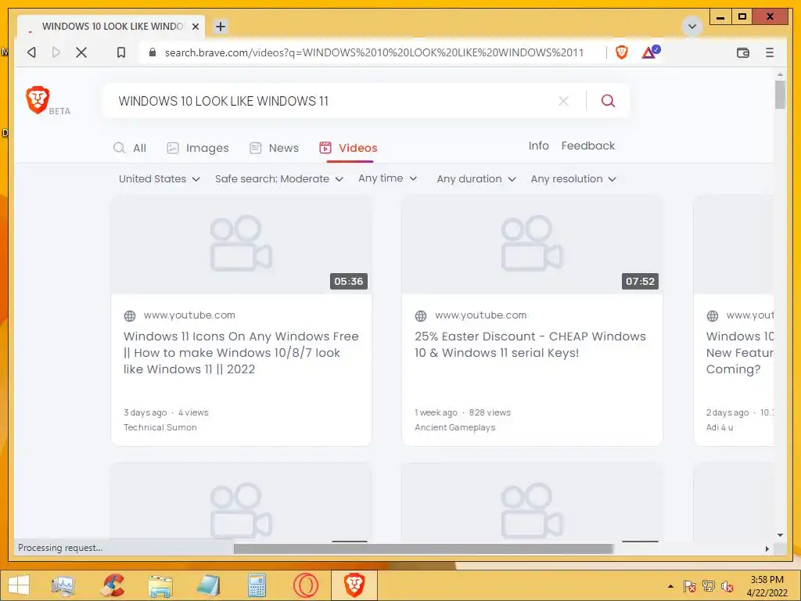
Task: Click the muted volume tray icon
Action: [x=727, y=586]
